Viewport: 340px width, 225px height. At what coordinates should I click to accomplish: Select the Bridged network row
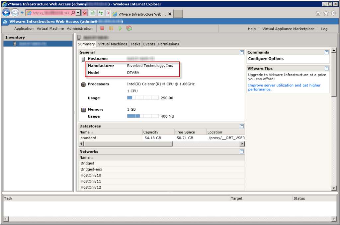162,163
